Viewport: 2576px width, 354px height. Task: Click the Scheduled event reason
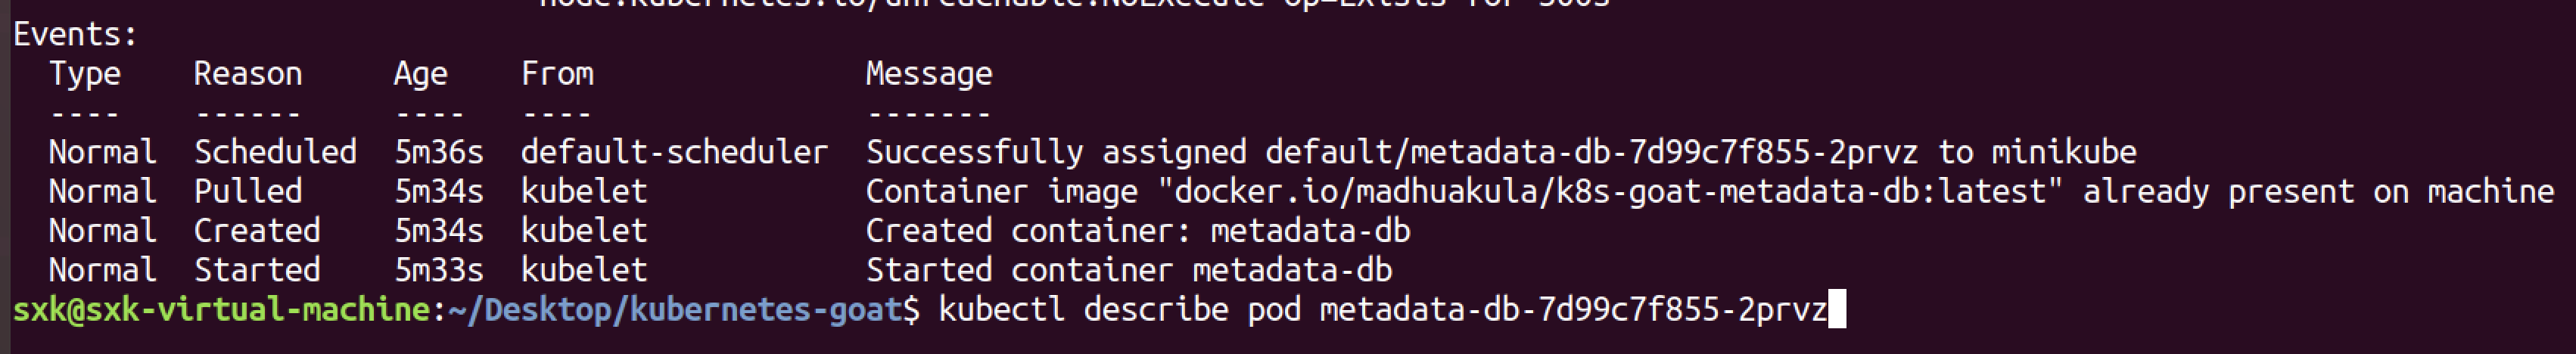[275, 152]
